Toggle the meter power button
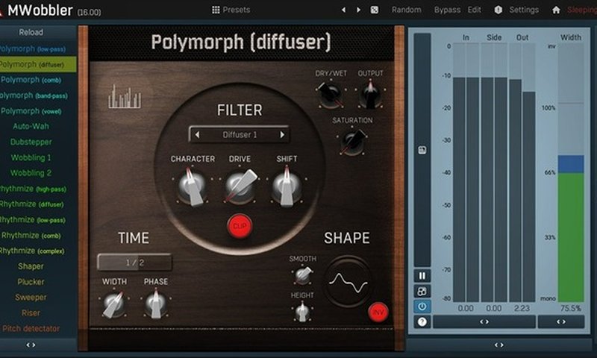Screen dimensions: 597x358 (x=422, y=307)
